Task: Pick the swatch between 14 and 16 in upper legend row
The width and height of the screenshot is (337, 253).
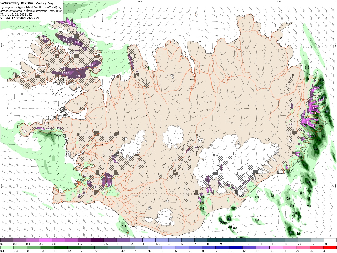Action: click(x=266, y=240)
